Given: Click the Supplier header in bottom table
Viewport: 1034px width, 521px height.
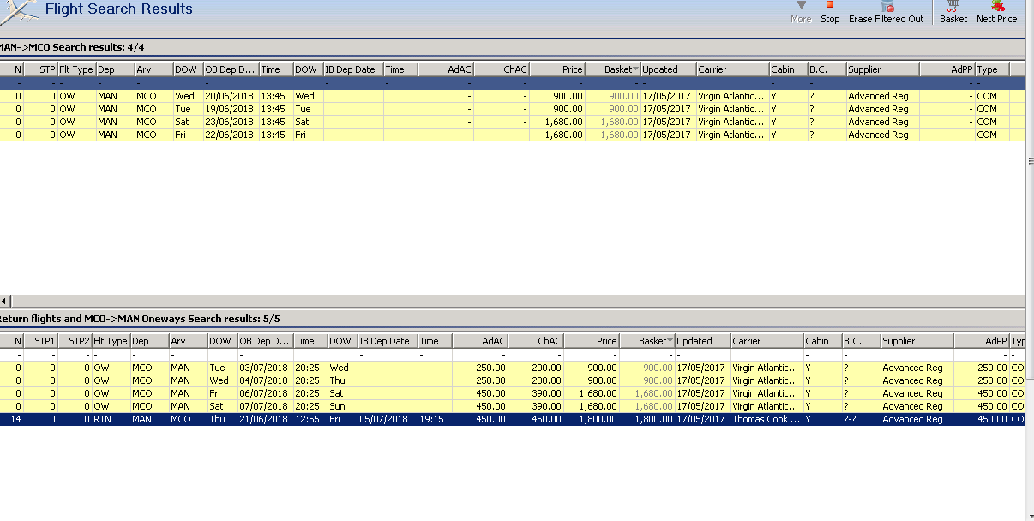Looking at the screenshot, I should tap(917, 341).
